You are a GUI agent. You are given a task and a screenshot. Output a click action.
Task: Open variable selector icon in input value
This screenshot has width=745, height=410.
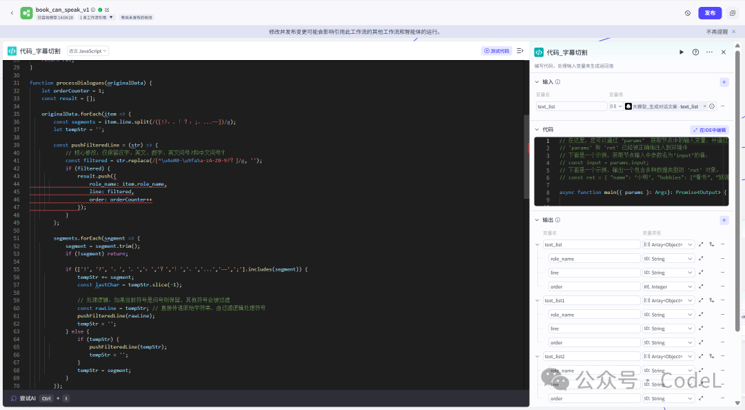[x=712, y=106]
